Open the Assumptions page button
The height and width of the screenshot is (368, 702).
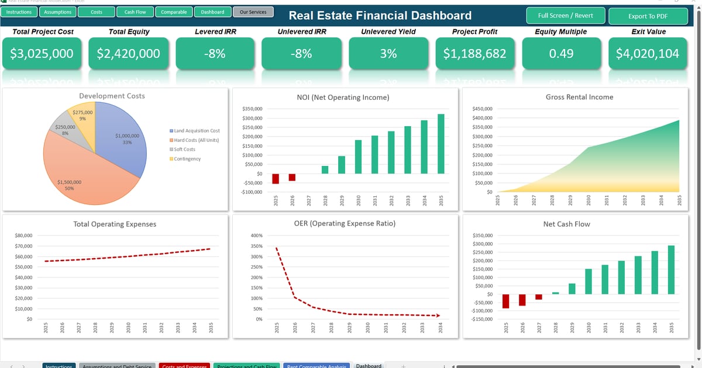coord(58,12)
